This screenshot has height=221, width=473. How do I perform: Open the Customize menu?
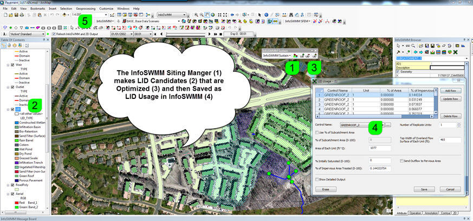107,9
